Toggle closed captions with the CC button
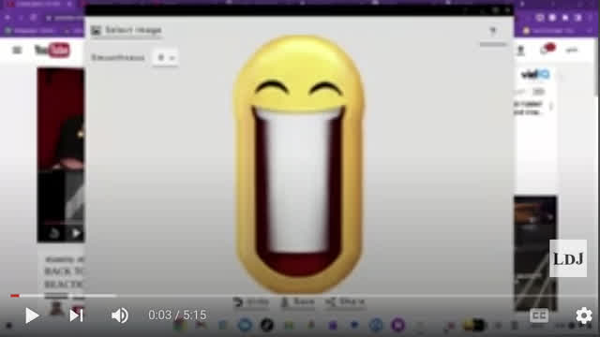Viewport: 600px width, 337px height. pos(539,315)
